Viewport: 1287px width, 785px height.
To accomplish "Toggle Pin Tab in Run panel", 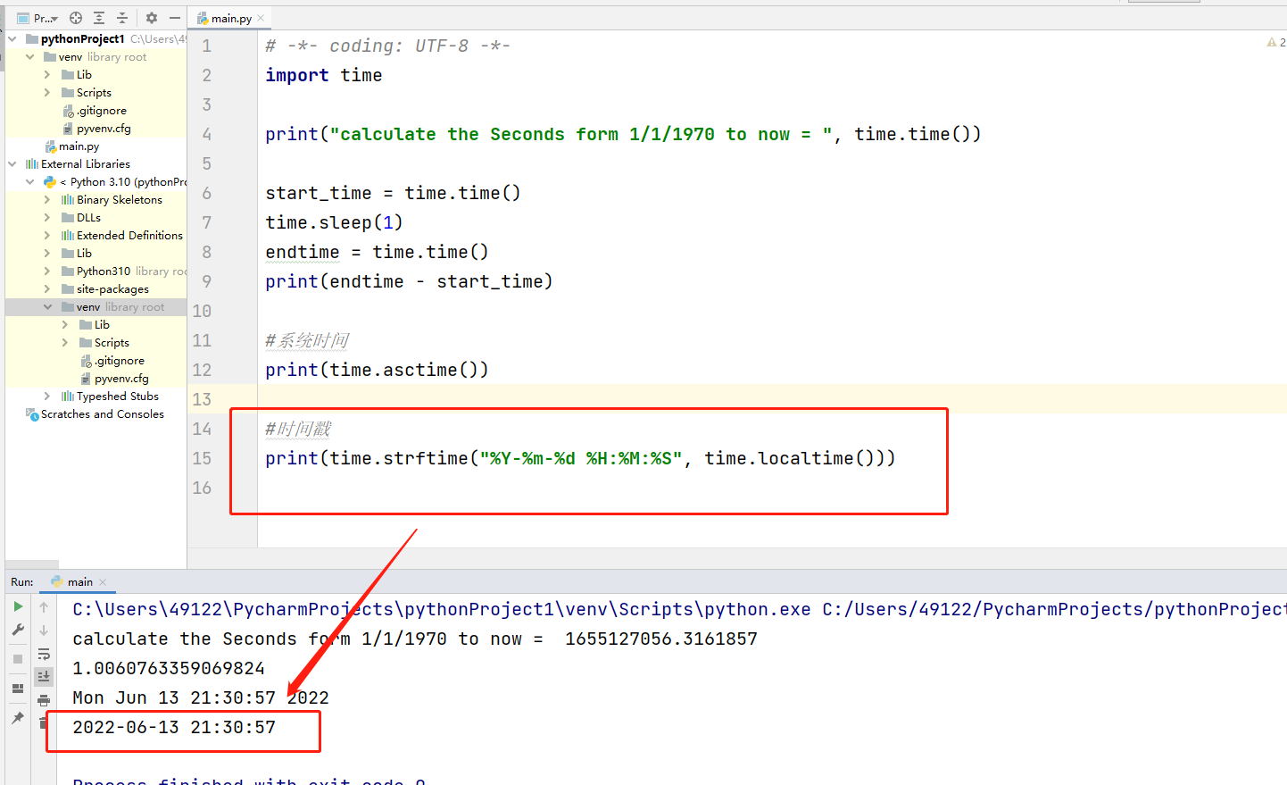I will [18, 718].
